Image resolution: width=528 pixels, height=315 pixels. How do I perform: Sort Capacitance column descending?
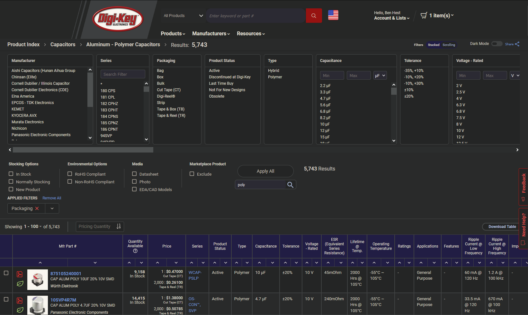coord(273,263)
